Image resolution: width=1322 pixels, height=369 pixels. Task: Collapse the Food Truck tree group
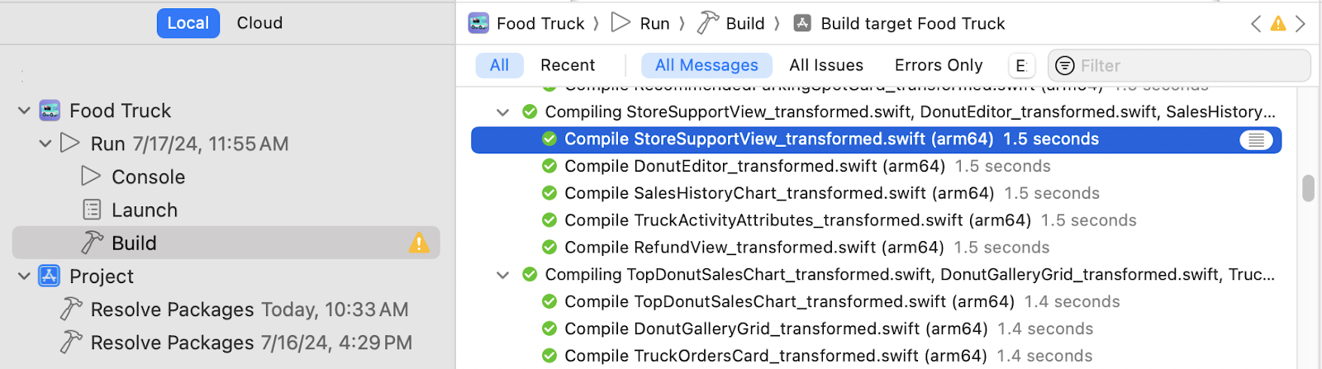24,111
